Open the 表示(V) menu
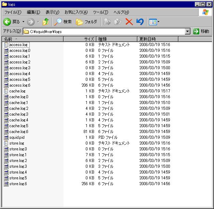This screenshot has height=209, width=214. (52, 12)
